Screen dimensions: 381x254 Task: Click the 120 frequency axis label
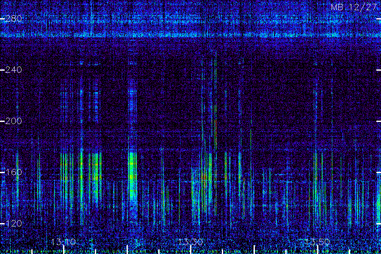point(14,224)
